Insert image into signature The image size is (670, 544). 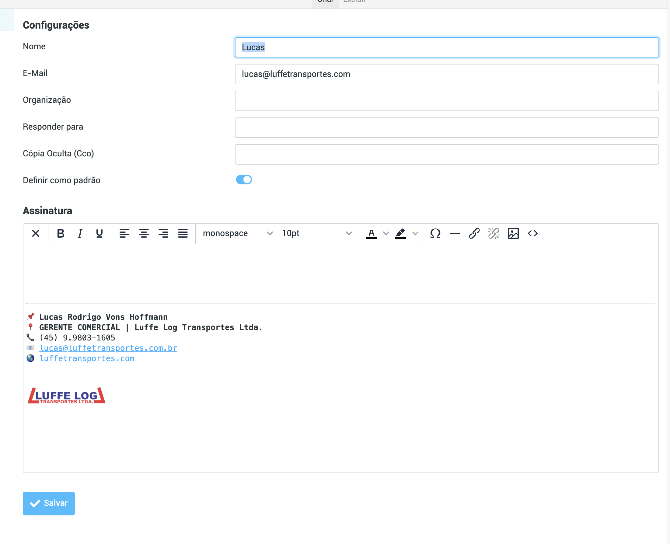coord(513,233)
